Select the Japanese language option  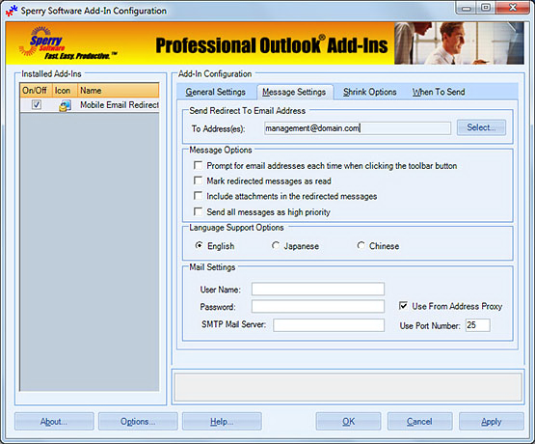[x=276, y=246]
